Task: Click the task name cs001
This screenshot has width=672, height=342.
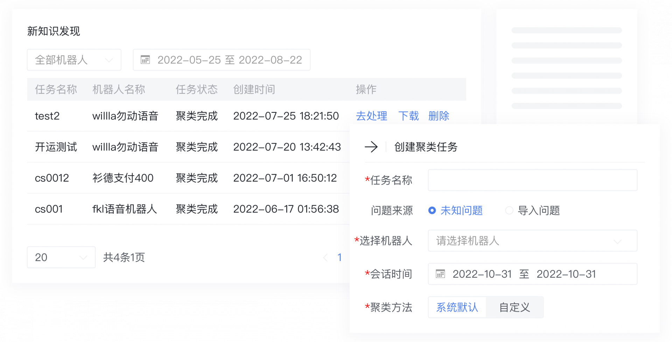Action: tap(49, 209)
